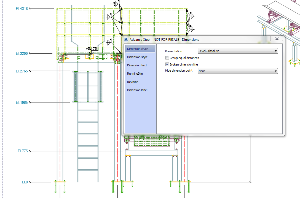
Task: Switch to the RunningDim category
Action: point(135,74)
